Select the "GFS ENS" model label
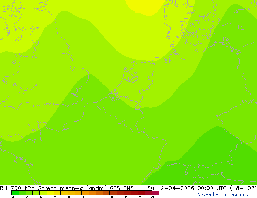This screenshot has height=198, width=257. pos(122,188)
